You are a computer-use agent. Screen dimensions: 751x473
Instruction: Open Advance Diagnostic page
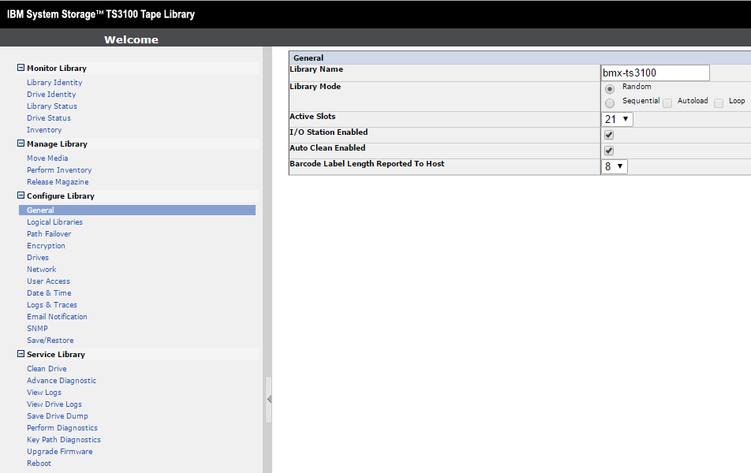[x=62, y=381]
